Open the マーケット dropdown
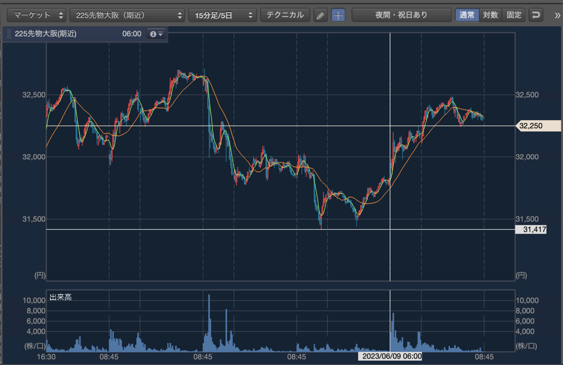This screenshot has width=563, height=365. pyautogui.click(x=37, y=15)
